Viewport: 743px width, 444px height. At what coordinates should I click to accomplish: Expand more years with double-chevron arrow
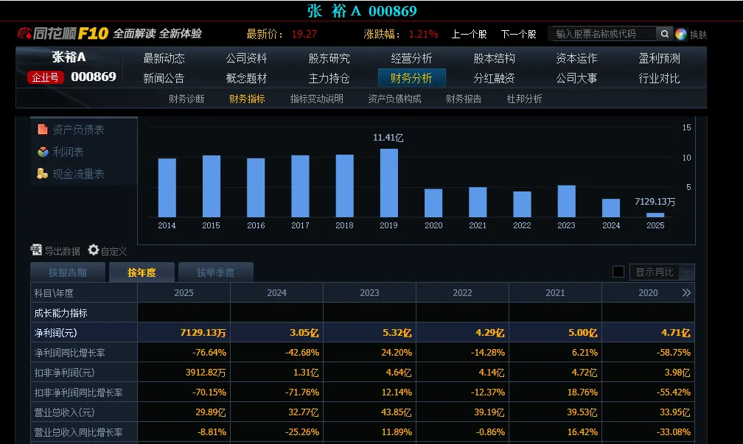(x=686, y=293)
